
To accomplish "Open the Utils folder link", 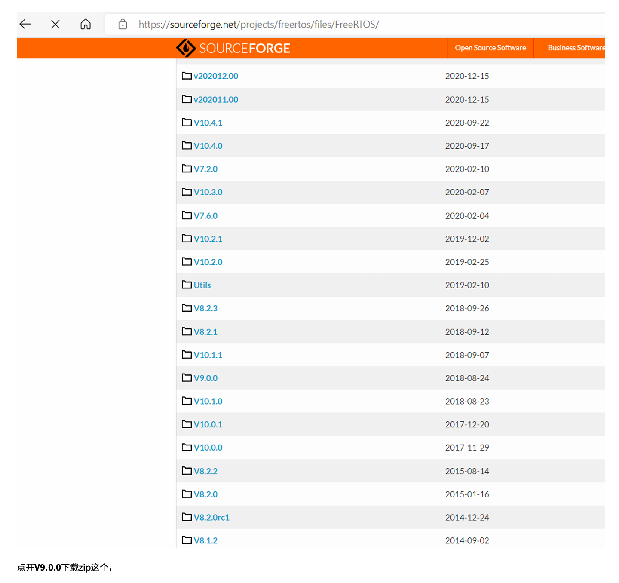I will 202,285.
